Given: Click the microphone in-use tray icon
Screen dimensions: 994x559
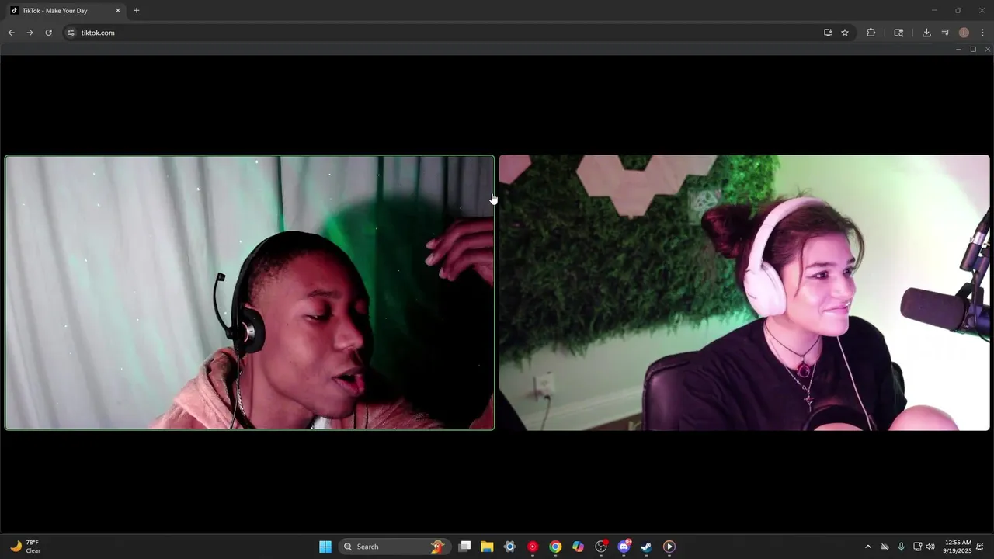Looking at the screenshot, I should [x=901, y=547].
